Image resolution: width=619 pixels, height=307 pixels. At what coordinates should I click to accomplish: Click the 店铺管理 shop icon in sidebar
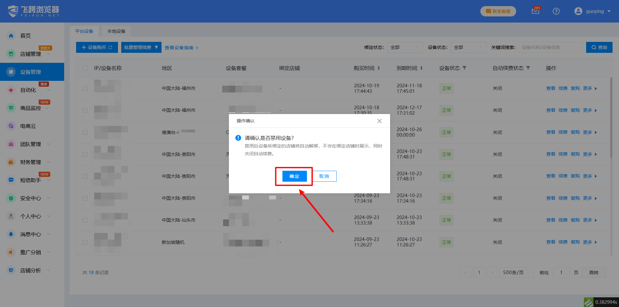(x=11, y=54)
